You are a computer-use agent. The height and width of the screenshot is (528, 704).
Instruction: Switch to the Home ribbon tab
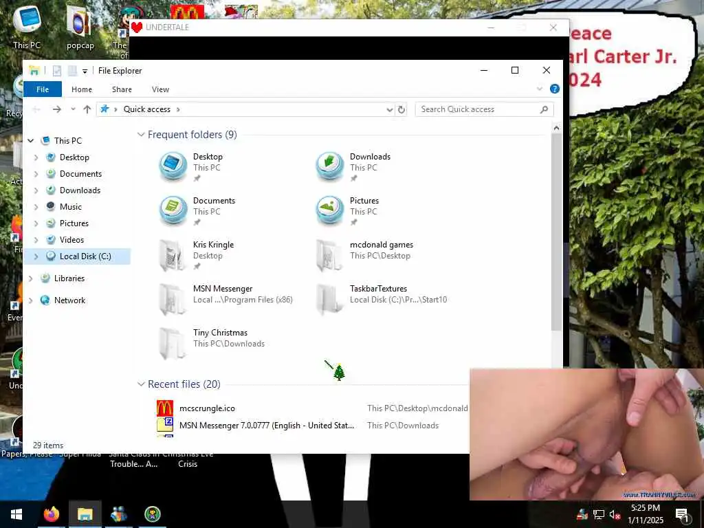(82, 89)
